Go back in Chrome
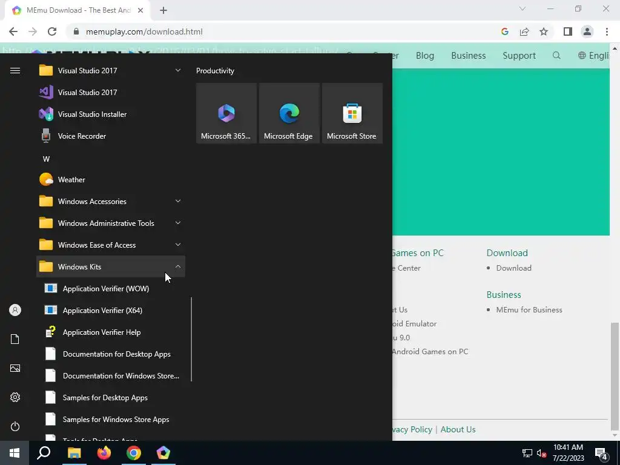620x465 pixels. coord(13,31)
